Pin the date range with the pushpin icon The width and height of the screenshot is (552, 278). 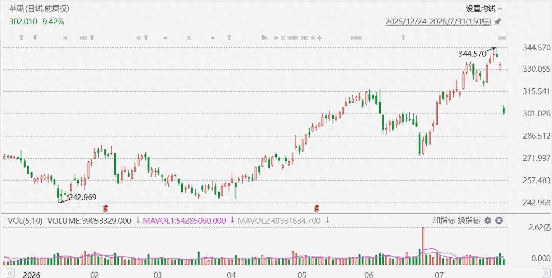498,21
